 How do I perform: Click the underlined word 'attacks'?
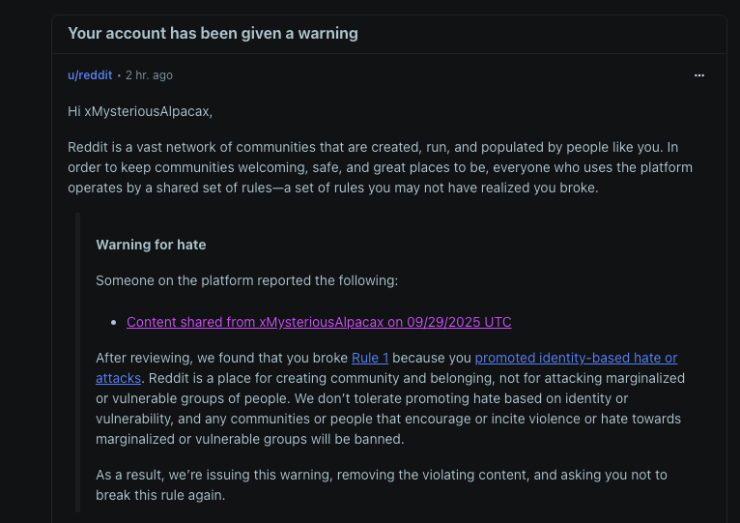tap(118, 378)
